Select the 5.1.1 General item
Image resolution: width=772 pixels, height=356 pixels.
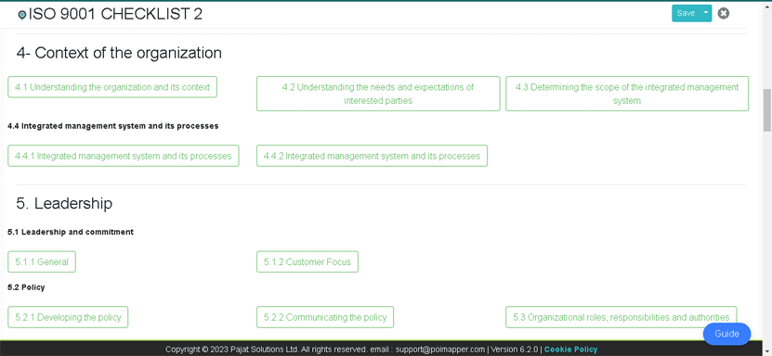click(x=42, y=261)
